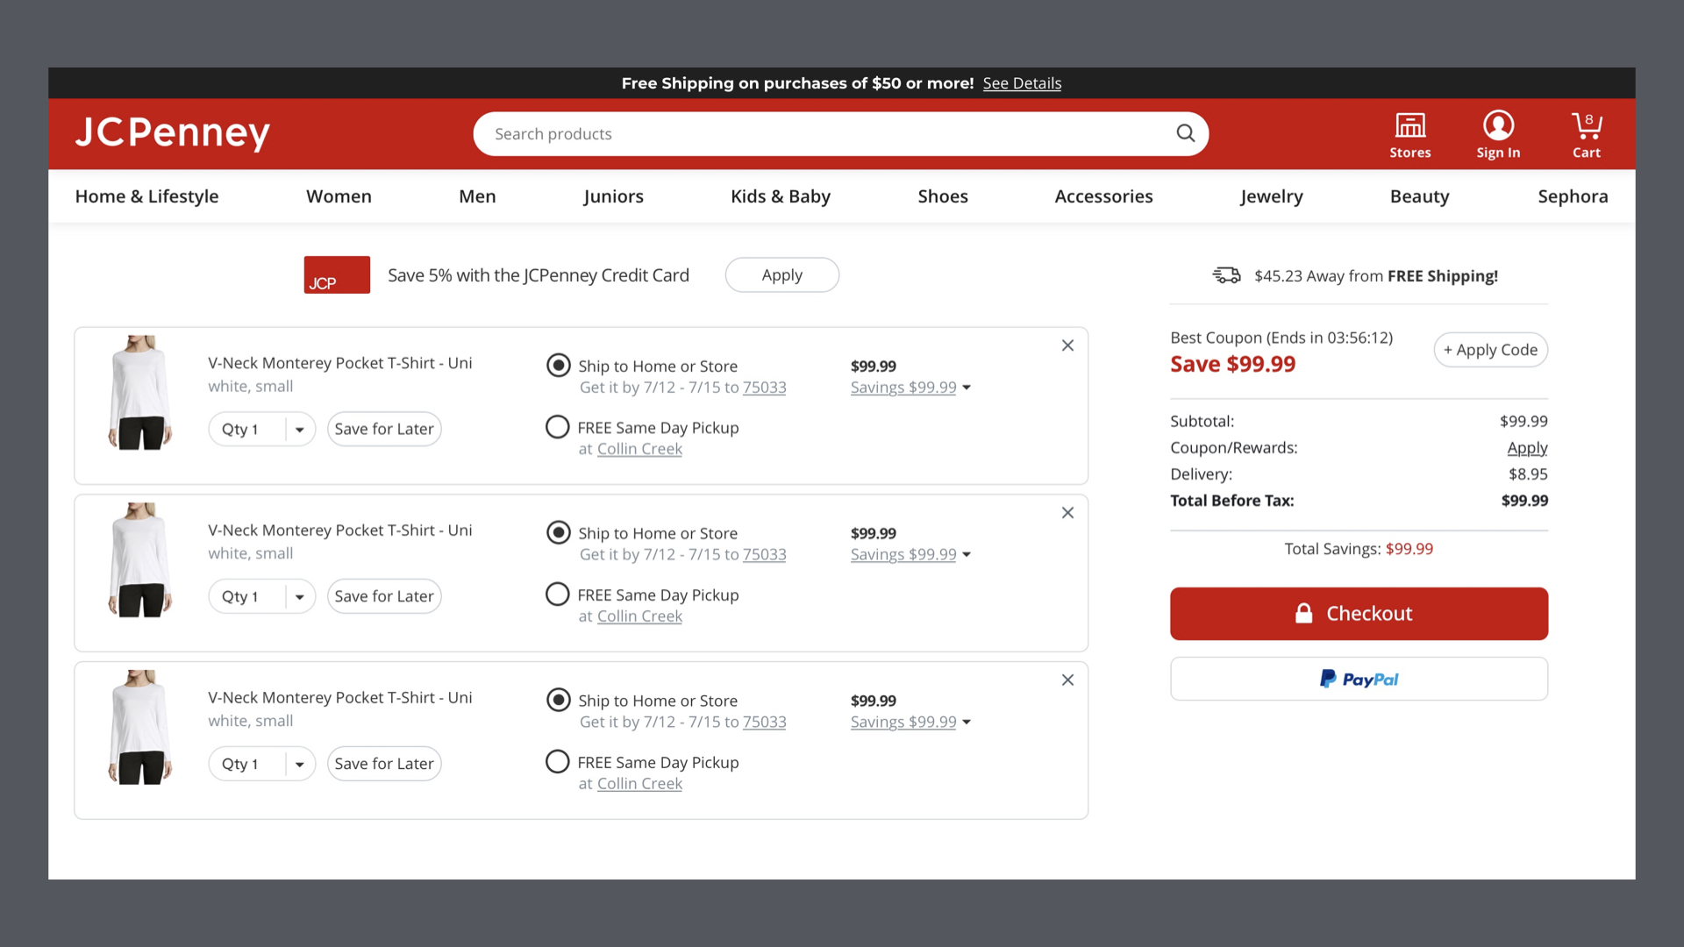Open the Women menu
This screenshot has height=947, width=1684.
pyautogui.click(x=339, y=196)
